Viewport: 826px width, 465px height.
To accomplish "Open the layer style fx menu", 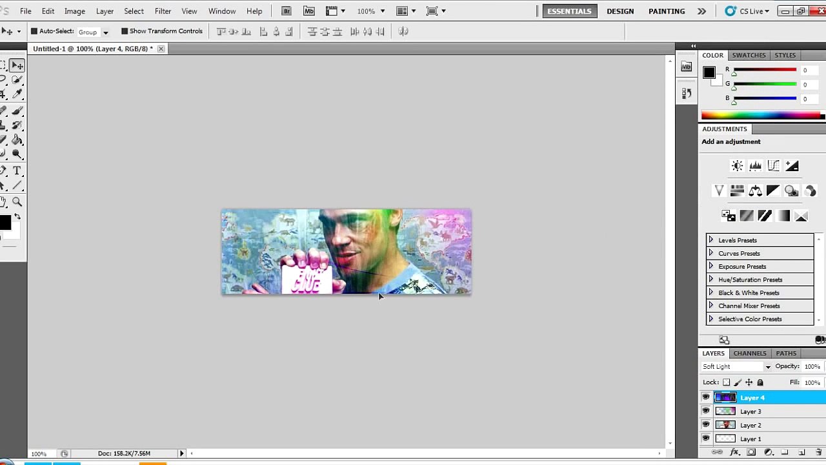I will tap(734, 453).
